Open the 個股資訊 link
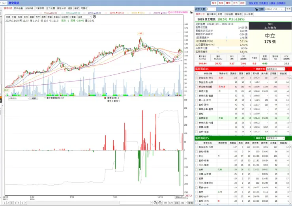This screenshot has width=292, height=206. (x=253, y=3)
